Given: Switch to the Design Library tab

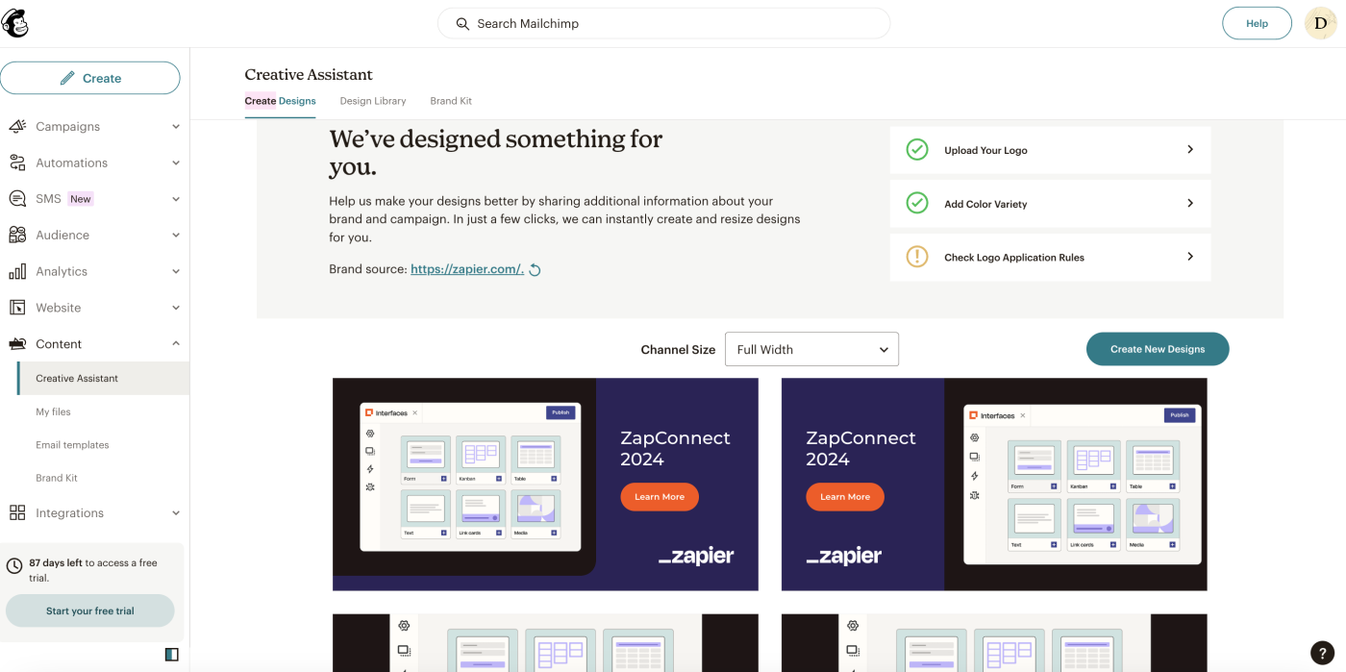Looking at the screenshot, I should pos(373,101).
